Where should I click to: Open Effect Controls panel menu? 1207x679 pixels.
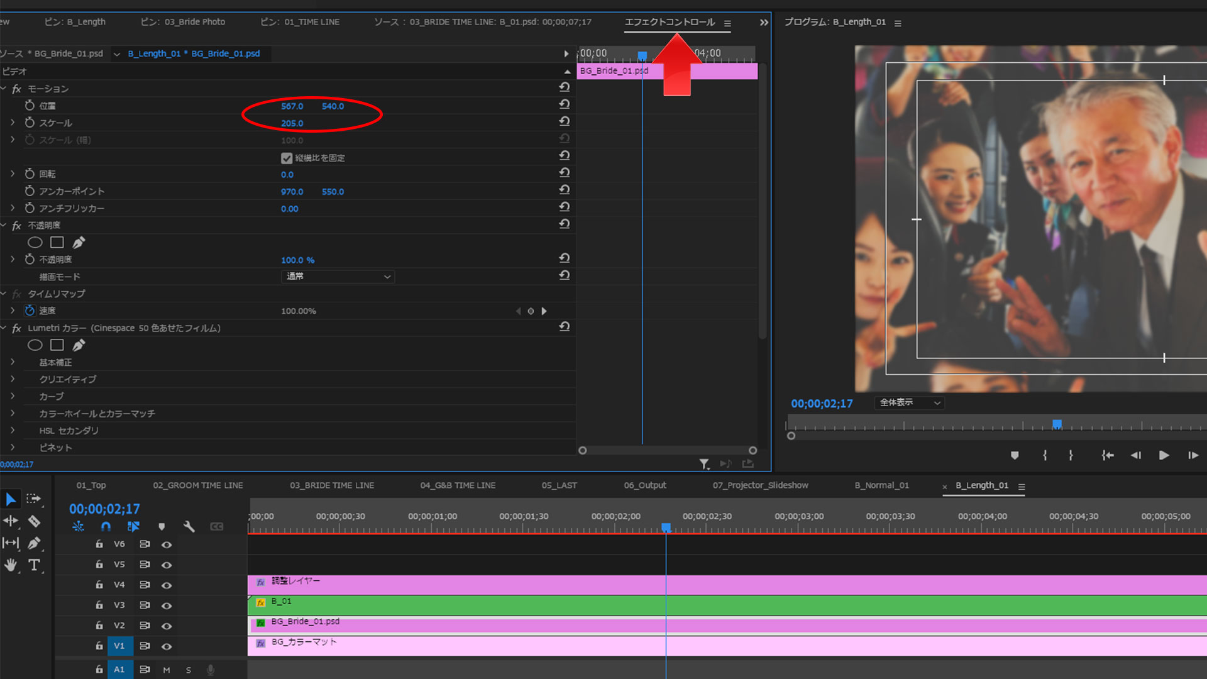(727, 23)
